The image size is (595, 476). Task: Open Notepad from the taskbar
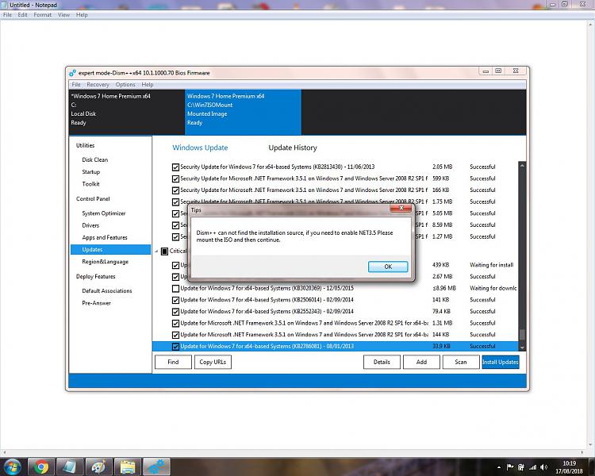[x=69, y=467]
